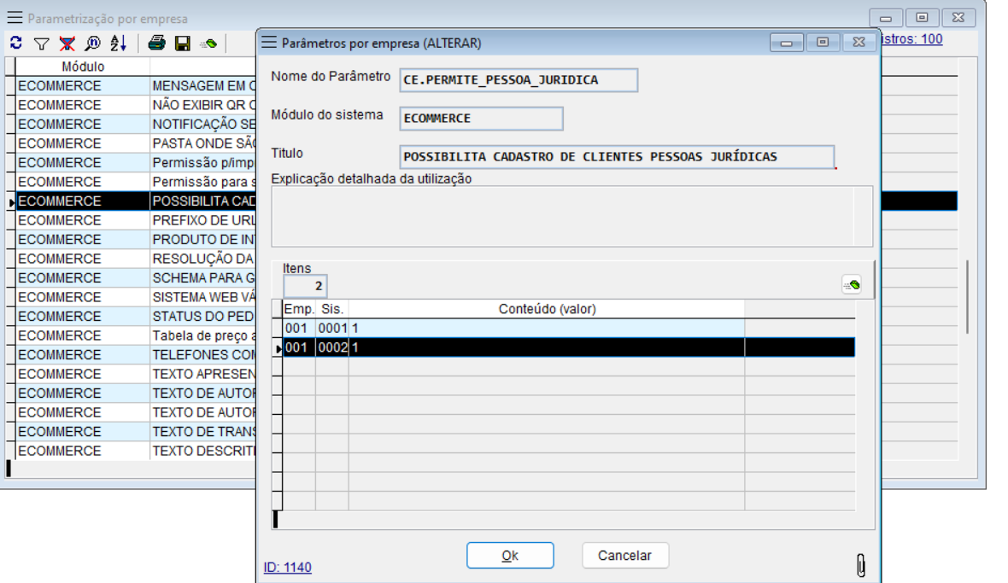This screenshot has height=583, width=1008.
Task: Sort records with the A-Z icon
Action: [x=118, y=43]
